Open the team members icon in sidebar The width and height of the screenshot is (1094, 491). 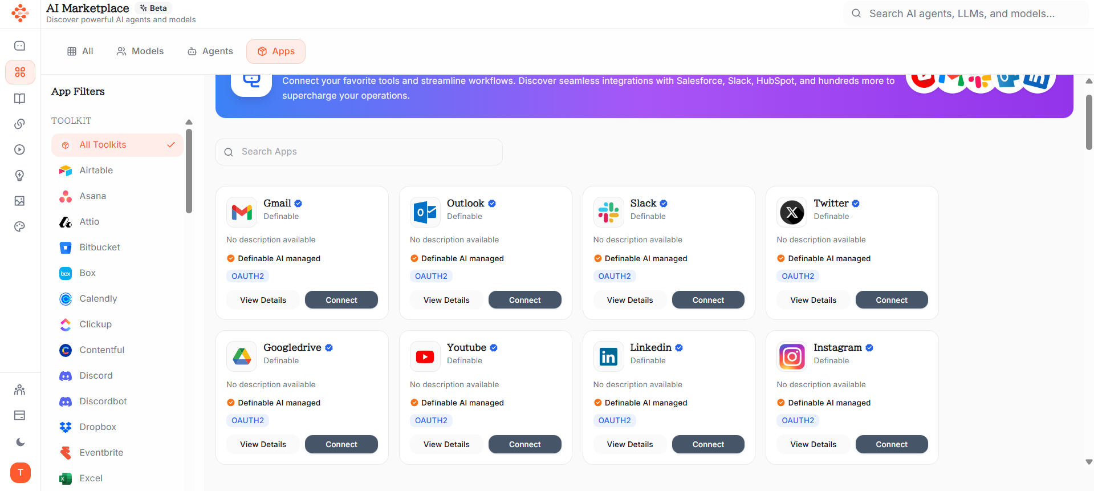(x=20, y=390)
